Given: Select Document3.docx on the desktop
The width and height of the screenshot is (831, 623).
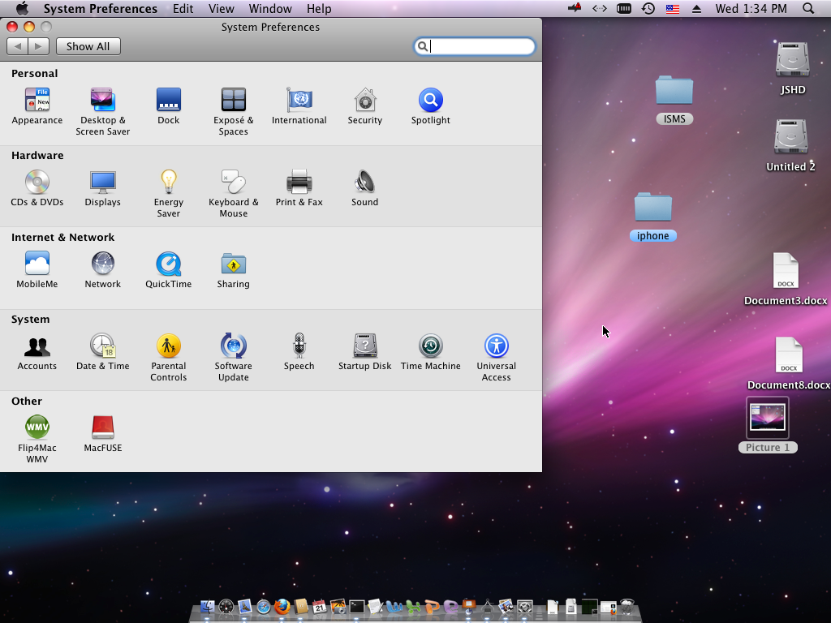Looking at the screenshot, I should pyautogui.click(x=786, y=279).
